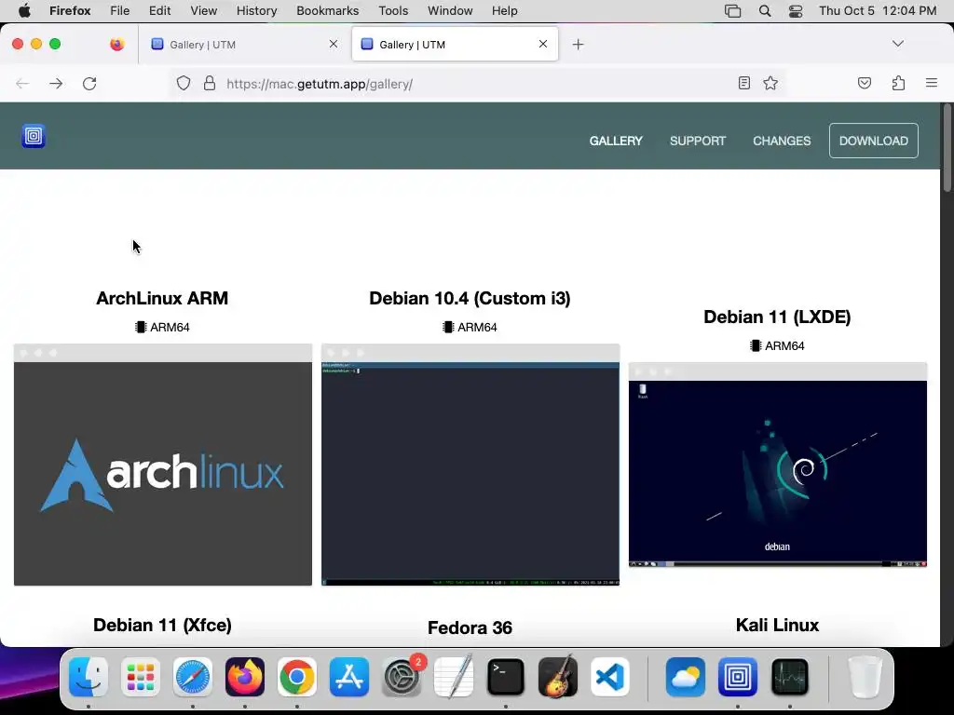Open the Fedora 36 entry
This screenshot has height=715, width=954.
pos(470,627)
